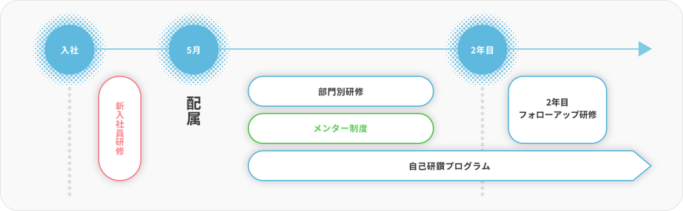Click the 入社 circle on the timeline

point(70,50)
